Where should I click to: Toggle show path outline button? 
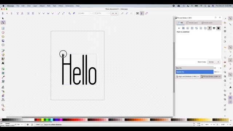coord(146,13)
